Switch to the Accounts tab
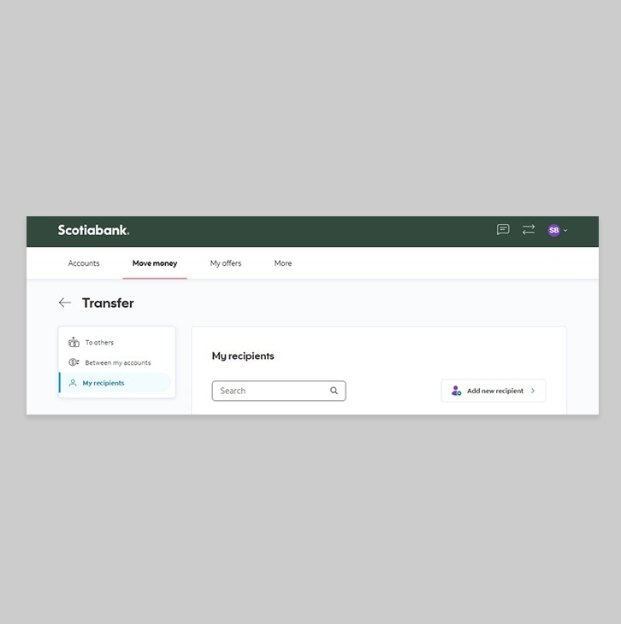 [84, 263]
